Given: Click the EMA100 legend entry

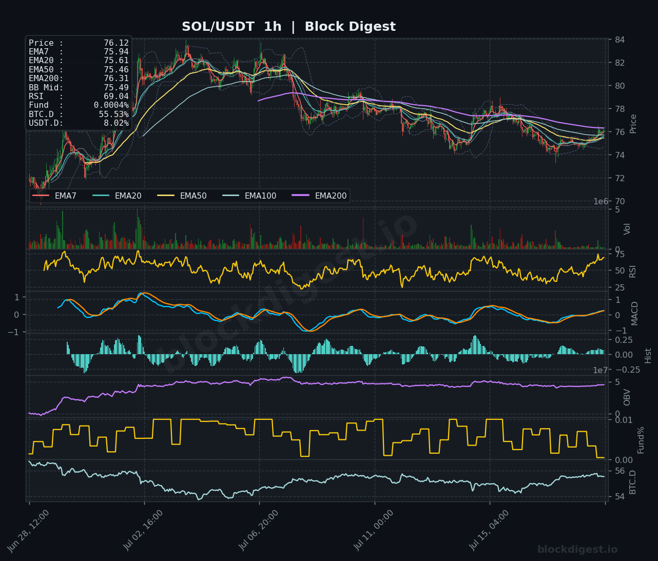Looking at the screenshot, I should click(x=249, y=196).
